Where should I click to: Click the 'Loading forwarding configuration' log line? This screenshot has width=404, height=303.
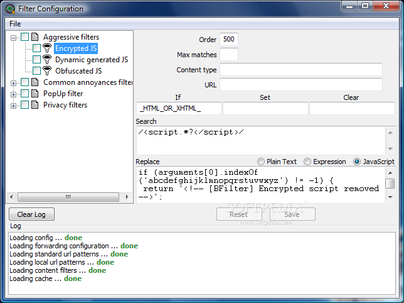point(73,246)
